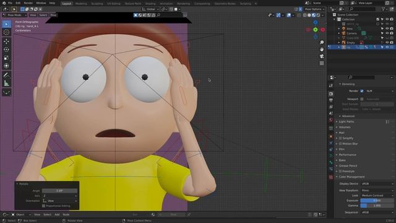This screenshot has height=223, width=396.
Task: Switch to the Sculpting workspace tab
Action: click(97, 4)
